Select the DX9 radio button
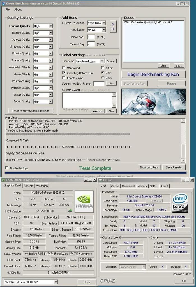This screenshot has width=196, height=287. tap(103, 73)
